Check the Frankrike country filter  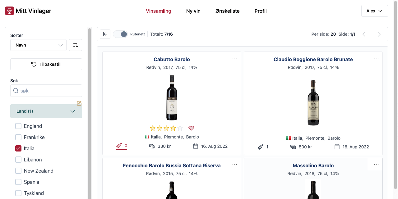coord(18,137)
